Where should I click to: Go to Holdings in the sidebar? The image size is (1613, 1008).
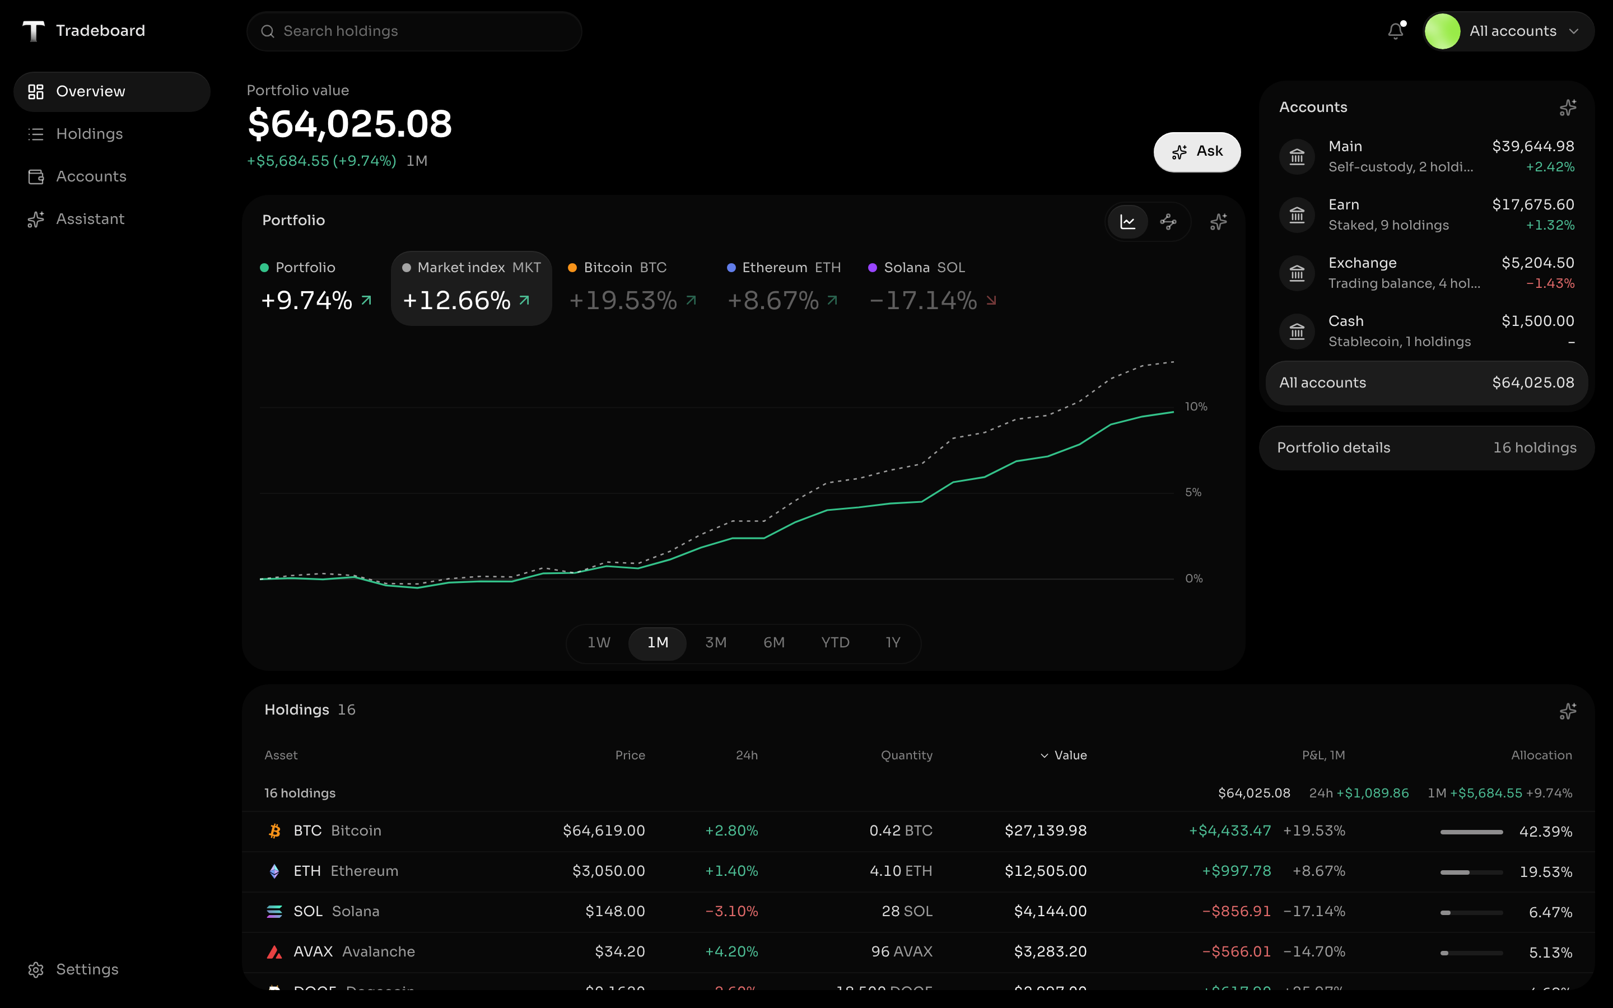click(112, 134)
